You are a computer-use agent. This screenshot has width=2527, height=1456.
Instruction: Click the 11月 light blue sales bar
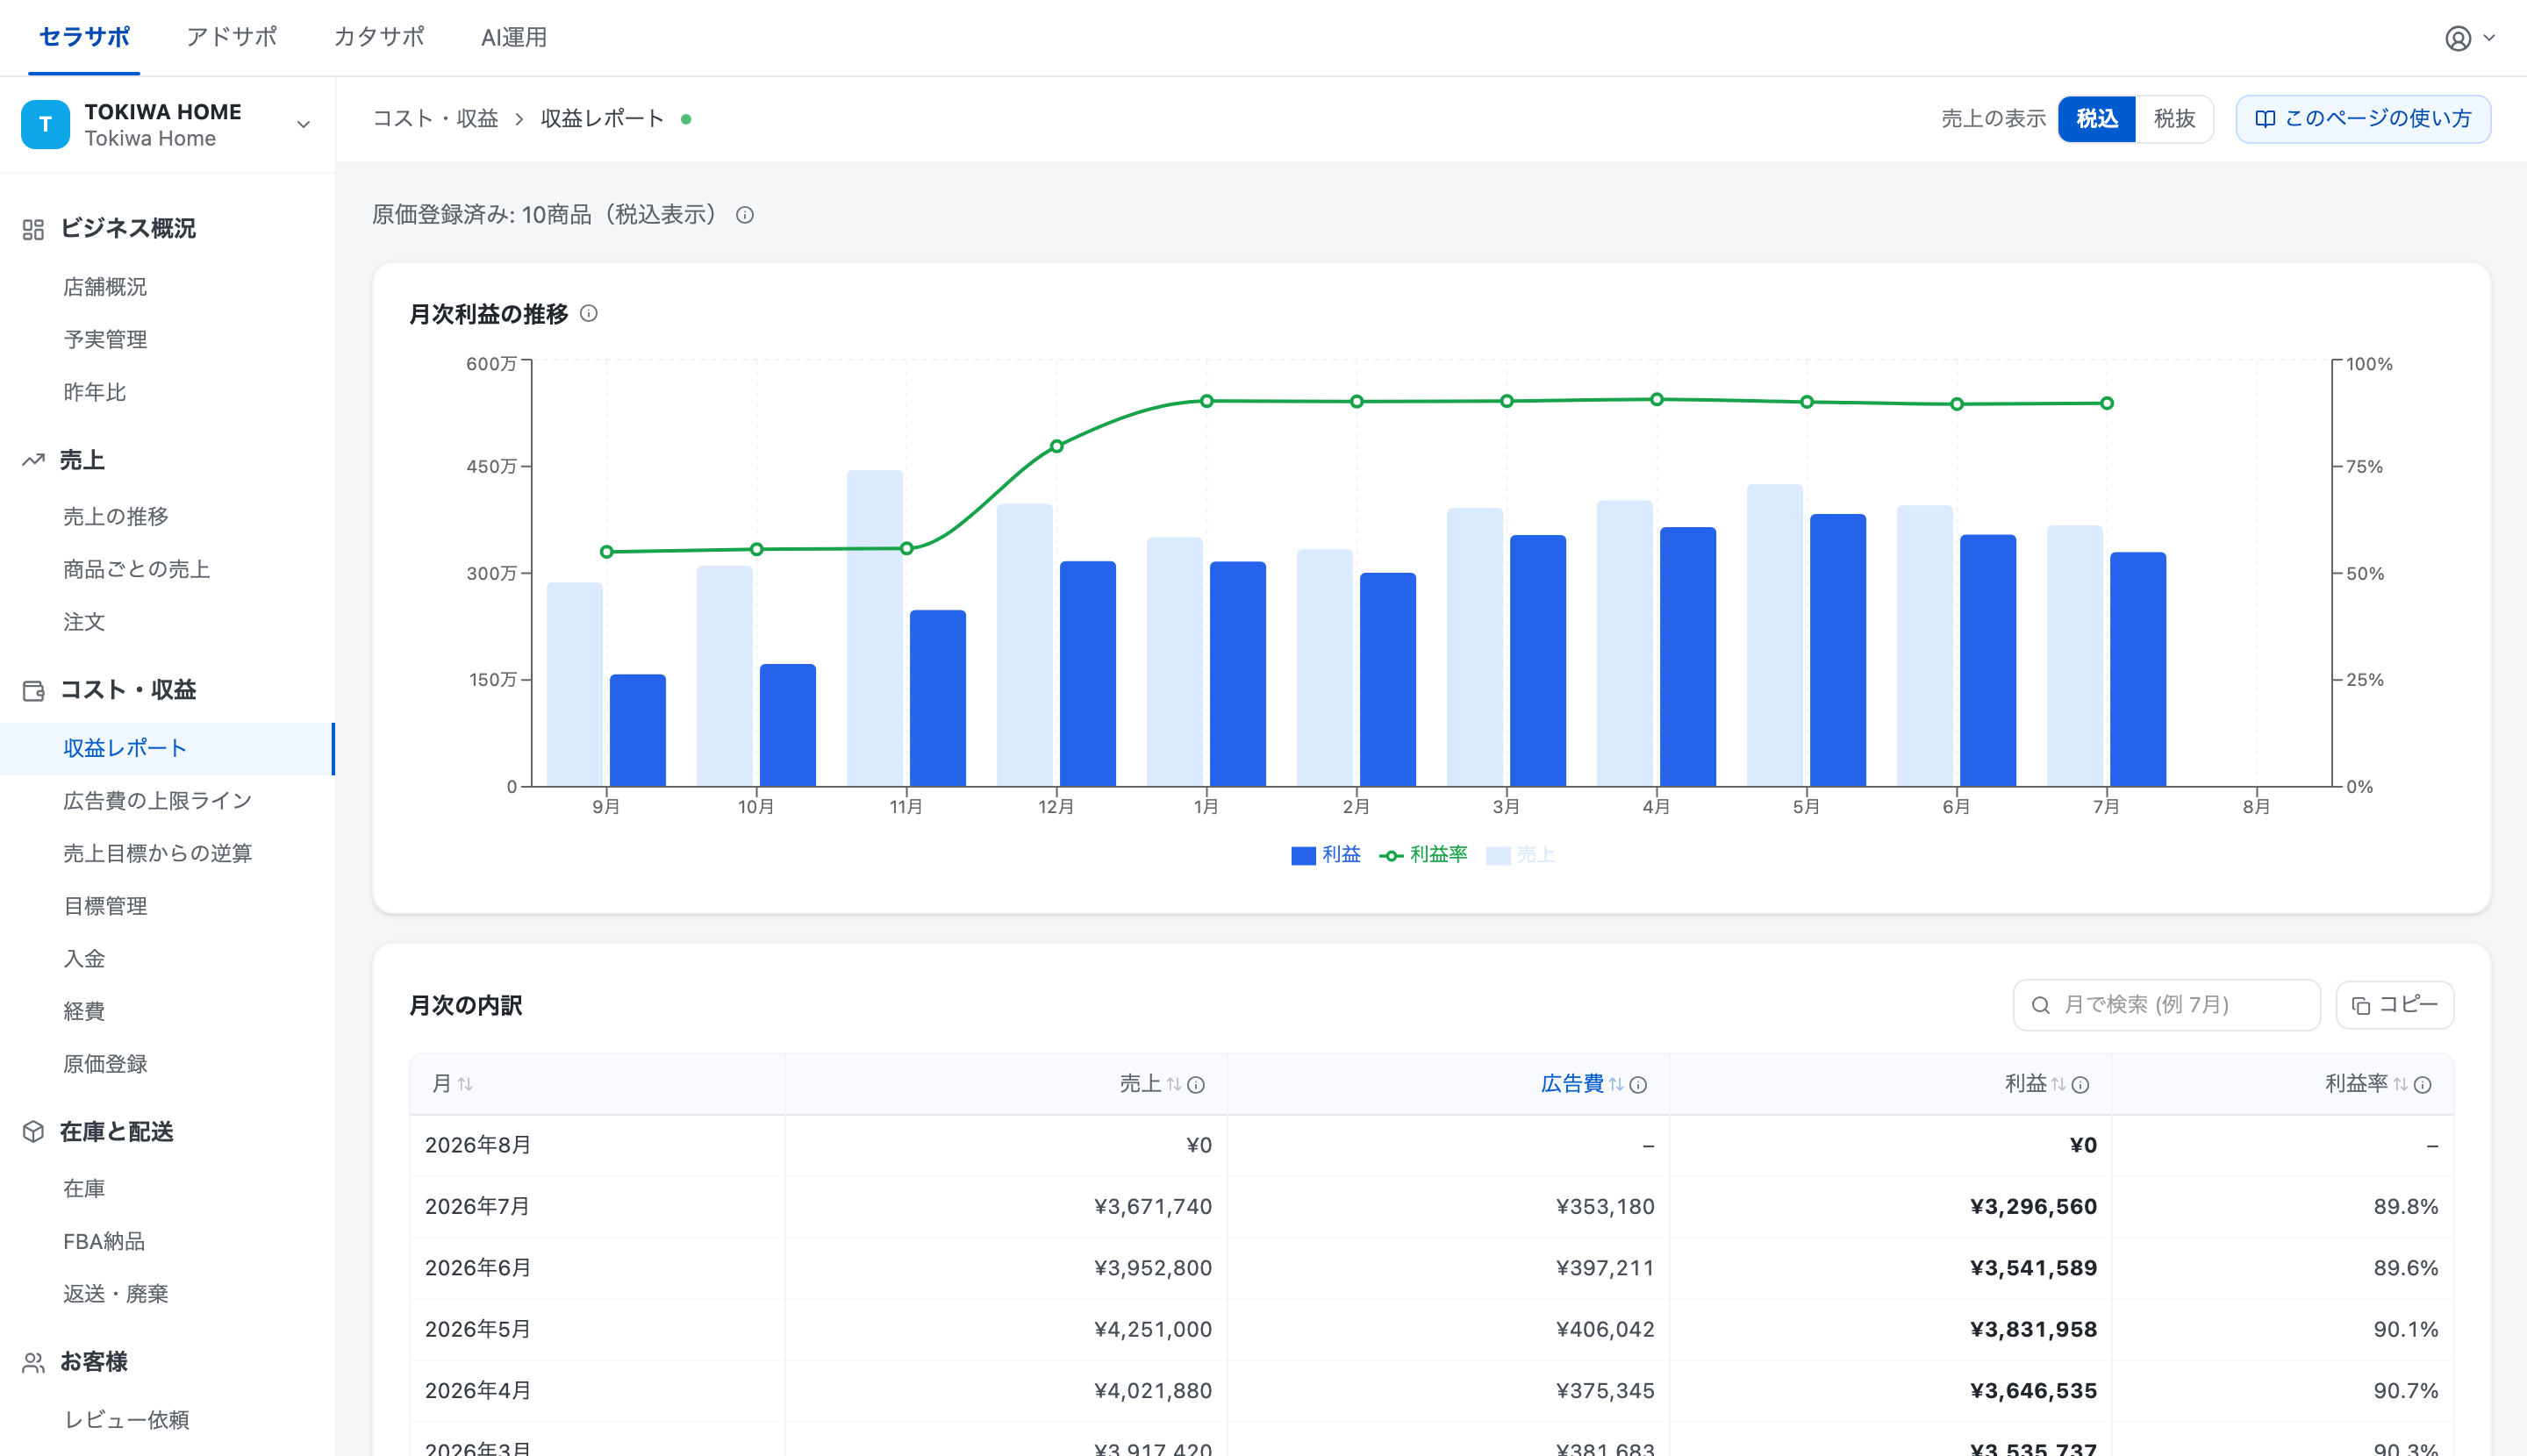point(874,628)
